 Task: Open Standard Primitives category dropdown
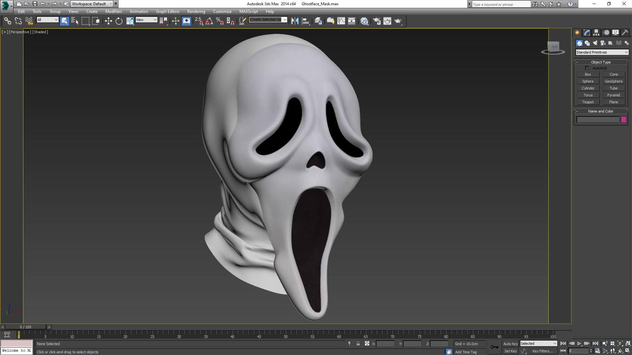click(602, 52)
